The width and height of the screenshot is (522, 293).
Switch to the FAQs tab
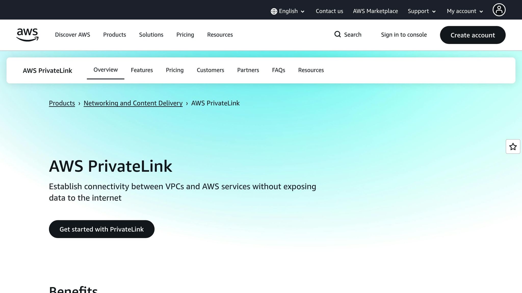click(278, 70)
